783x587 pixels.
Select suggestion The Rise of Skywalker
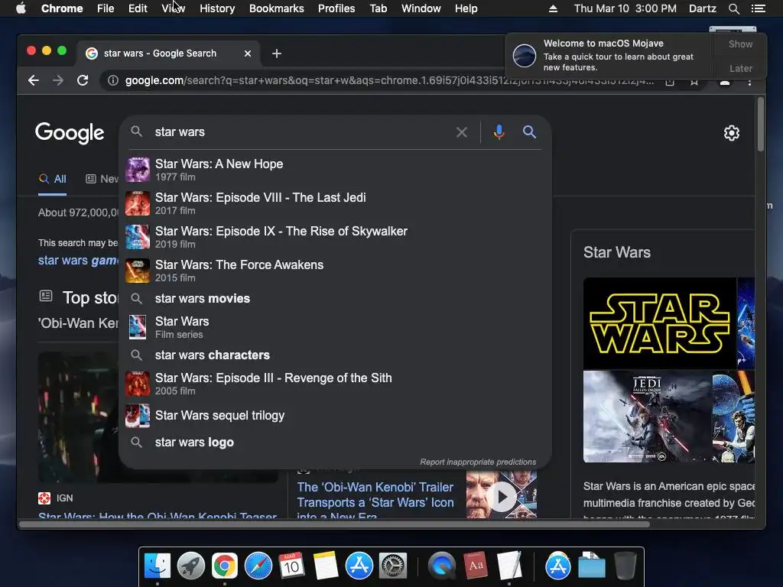pos(335,237)
